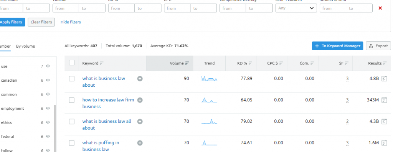Toggle eye icon for 'canadian' group
393x152 pixels.
pos(48,80)
